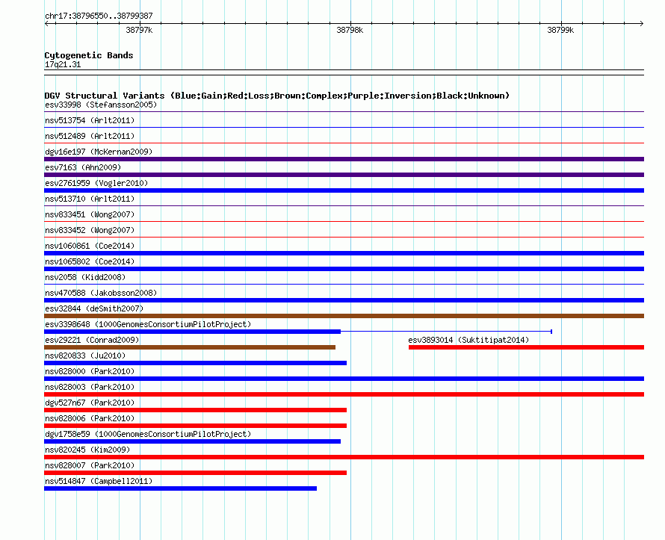This screenshot has width=665, height=540.
Task: Click the DGV Structural Variants track title
Action: [x=277, y=96]
